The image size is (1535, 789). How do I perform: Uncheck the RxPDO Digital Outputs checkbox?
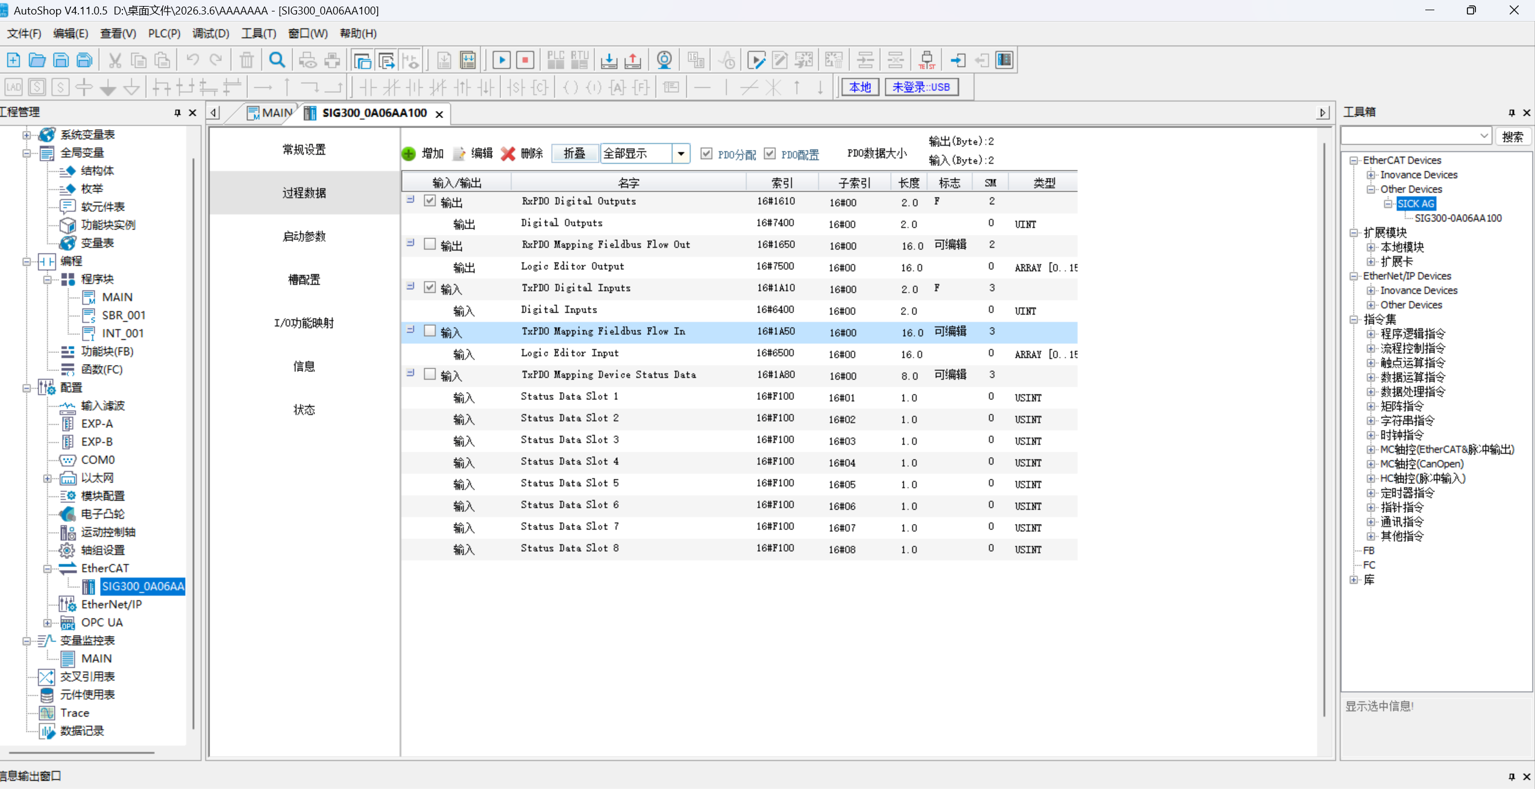point(430,201)
